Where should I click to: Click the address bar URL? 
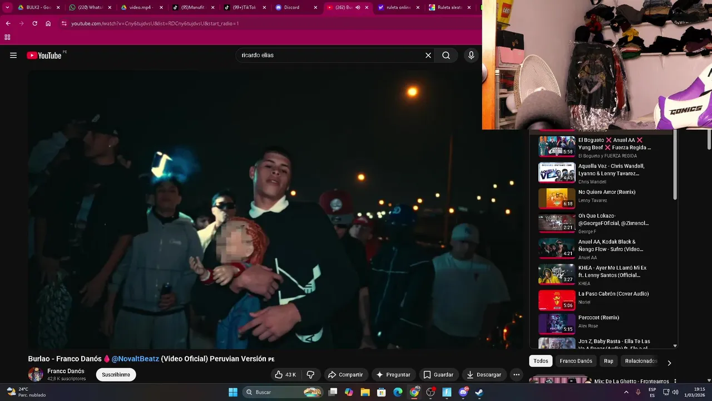(x=155, y=23)
